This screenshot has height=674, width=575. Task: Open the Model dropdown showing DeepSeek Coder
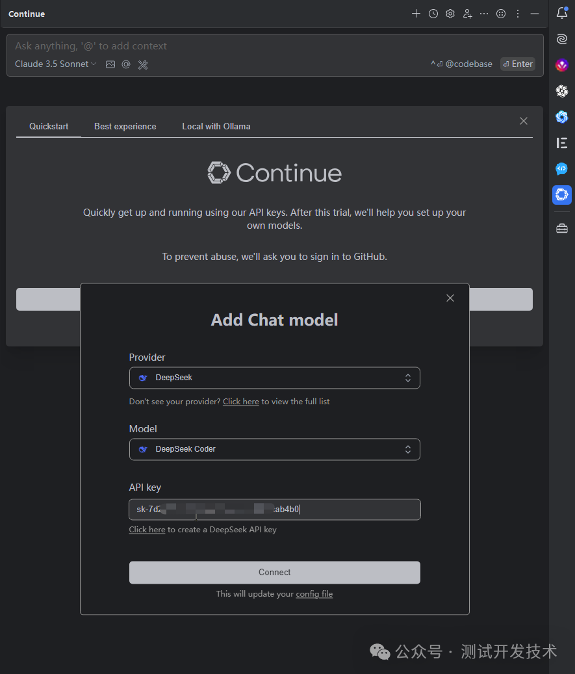[x=275, y=449]
